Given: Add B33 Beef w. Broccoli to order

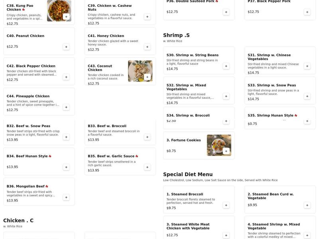Looking at the screenshot, I should (x=147, y=137).
